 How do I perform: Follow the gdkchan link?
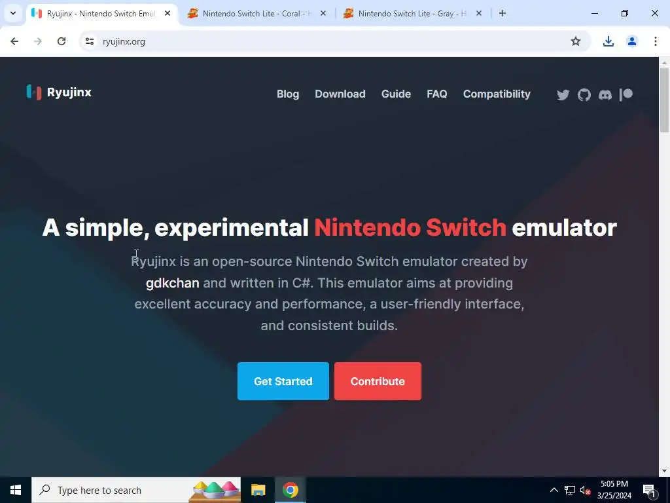tap(172, 283)
